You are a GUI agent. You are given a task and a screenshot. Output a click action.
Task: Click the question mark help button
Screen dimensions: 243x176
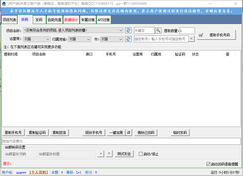pyautogui.click(x=109, y=154)
